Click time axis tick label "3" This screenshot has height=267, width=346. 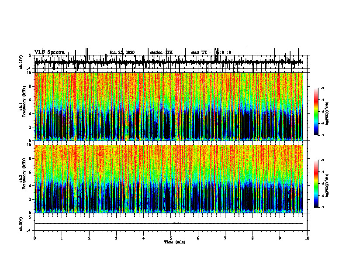click(116, 238)
